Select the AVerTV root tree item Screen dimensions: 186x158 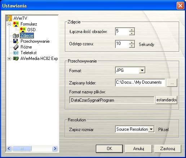coord(20,18)
